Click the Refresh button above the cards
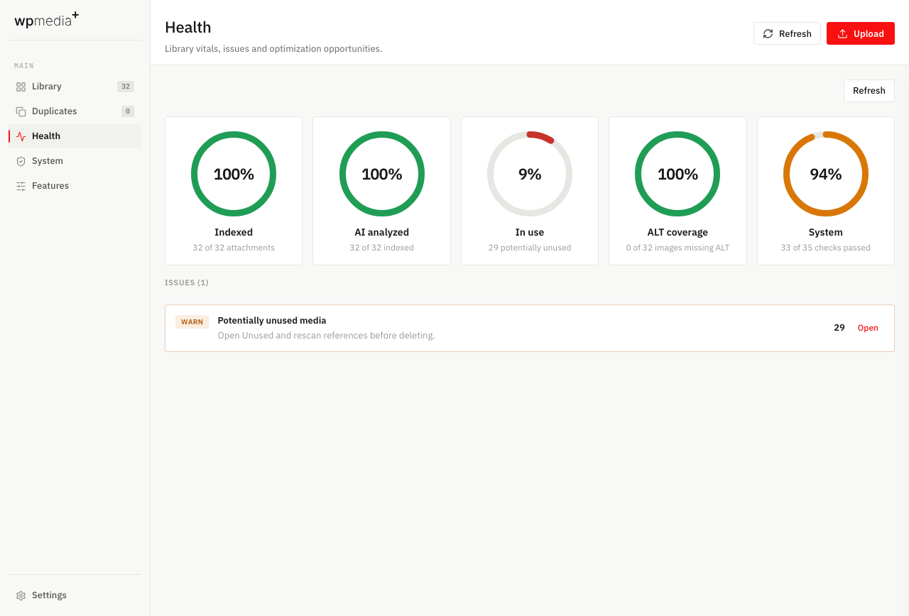 coord(869,91)
